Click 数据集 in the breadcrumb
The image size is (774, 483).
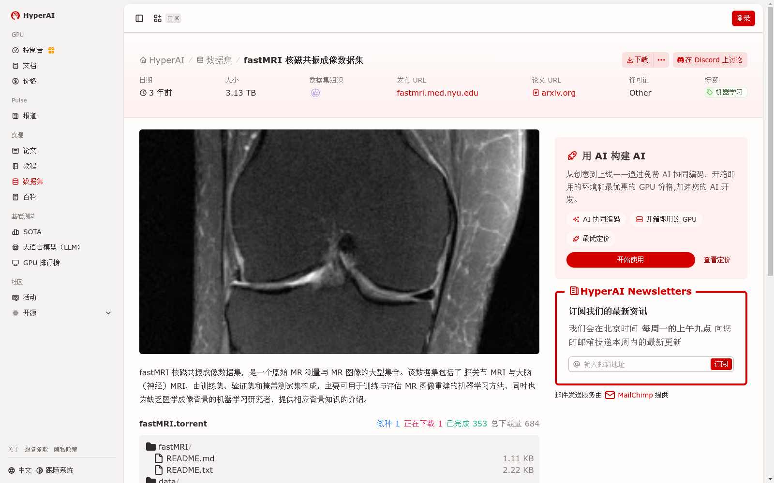[219, 60]
